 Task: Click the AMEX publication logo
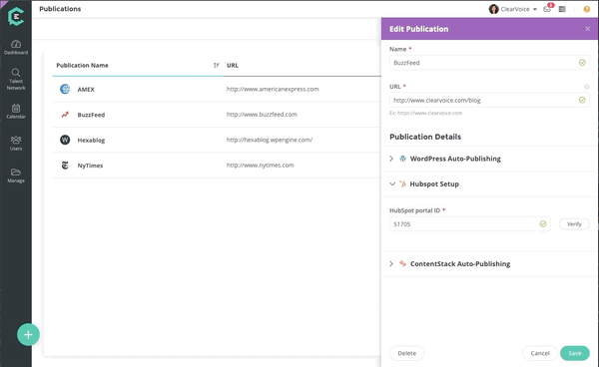tap(65, 89)
